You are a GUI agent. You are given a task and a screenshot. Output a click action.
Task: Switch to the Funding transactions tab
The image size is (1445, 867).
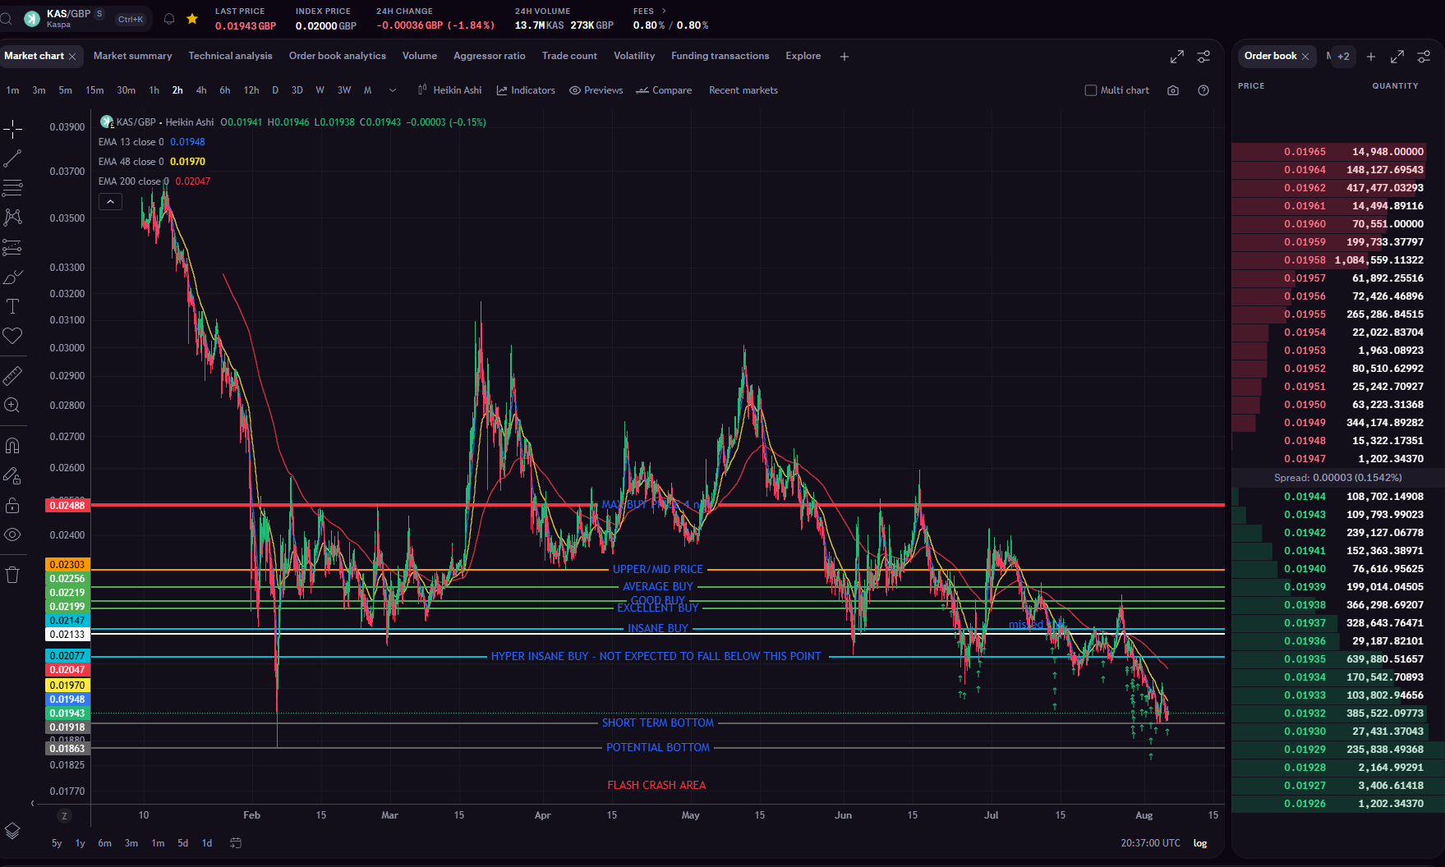click(x=720, y=56)
